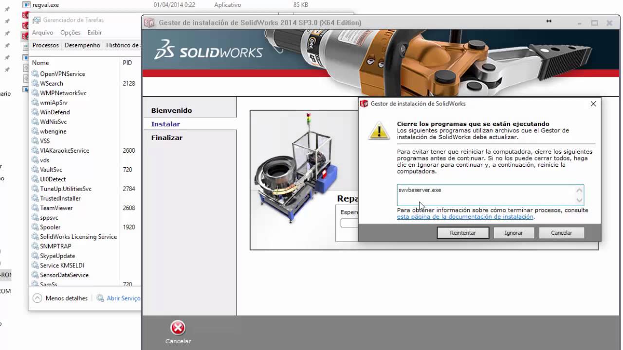This screenshot has width=623, height=350.
Task: Select the WdNisSvc service row
Action: click(x=85, y=122)
